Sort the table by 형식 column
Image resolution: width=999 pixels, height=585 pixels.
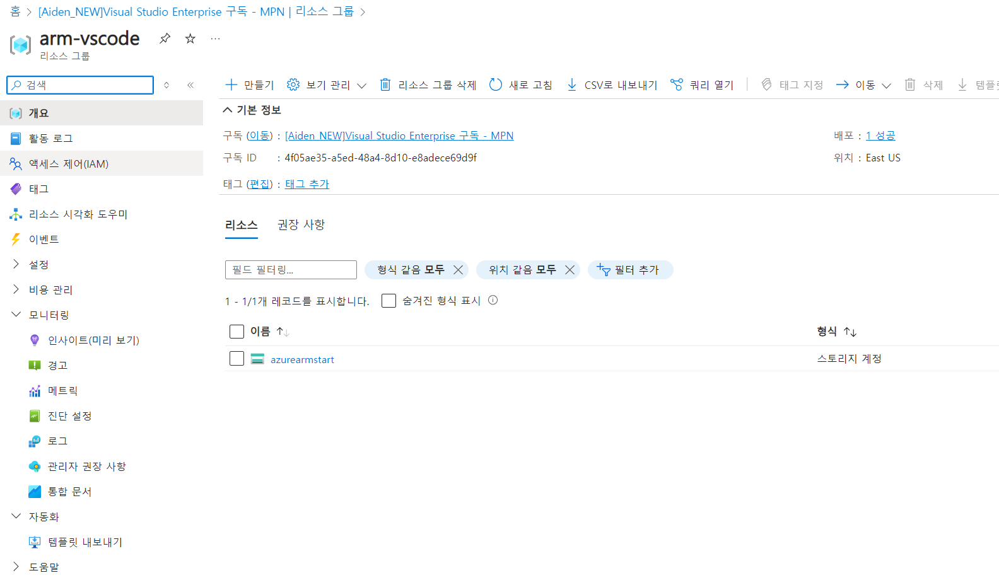(x=836, y=332)
